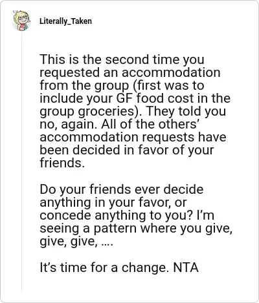Open the Literally_Taken user avatar

[21, 21]
